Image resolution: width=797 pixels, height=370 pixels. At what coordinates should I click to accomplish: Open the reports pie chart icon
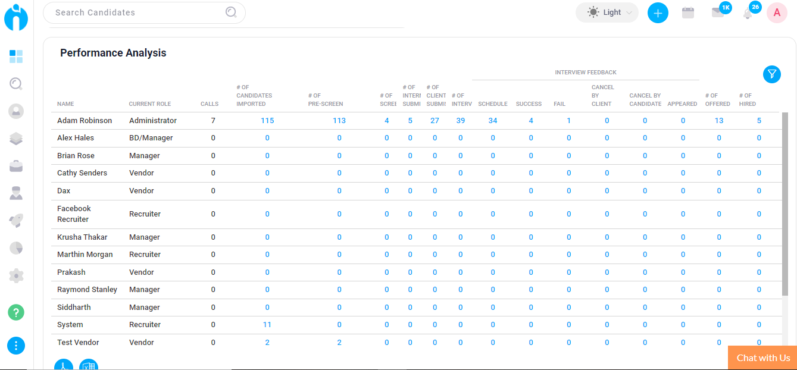(16, 248)
